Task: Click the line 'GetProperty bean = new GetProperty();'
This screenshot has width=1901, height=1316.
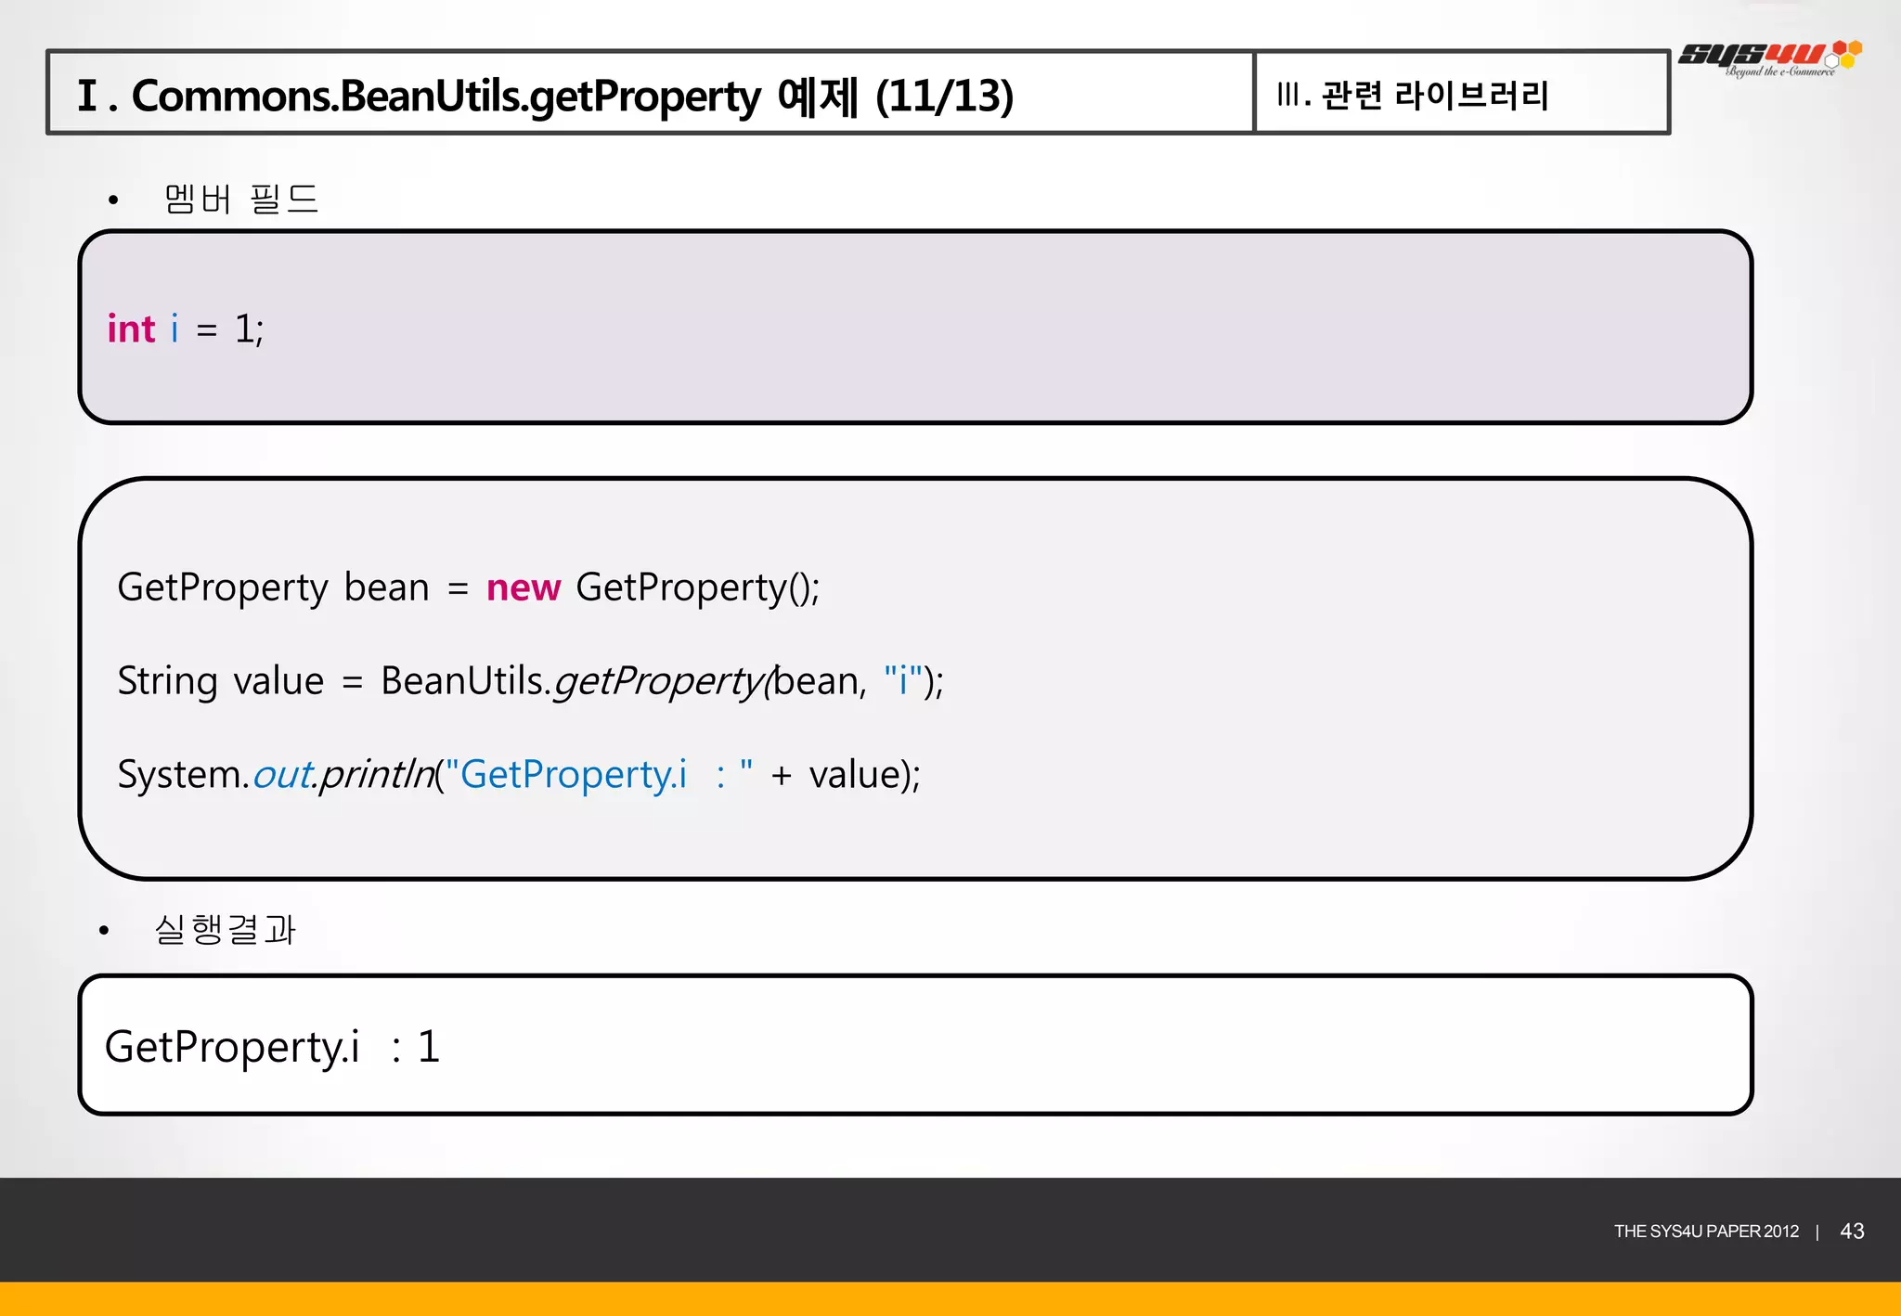Action: [x=469, y=588]
